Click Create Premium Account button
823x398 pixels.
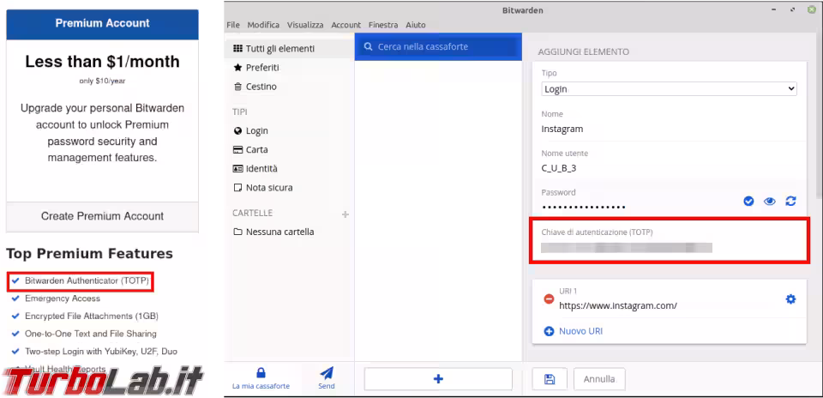(102, 216)
